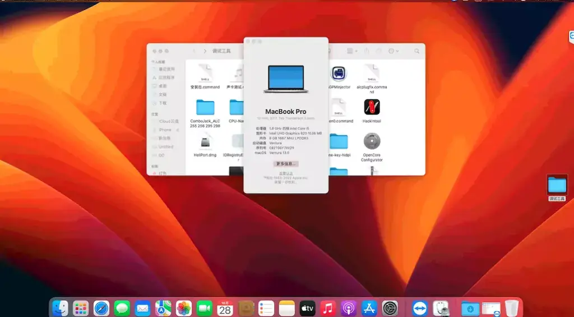Select the 红色 tag in Finder sidebar
This screenshot has height=317, width=574.
160,173
